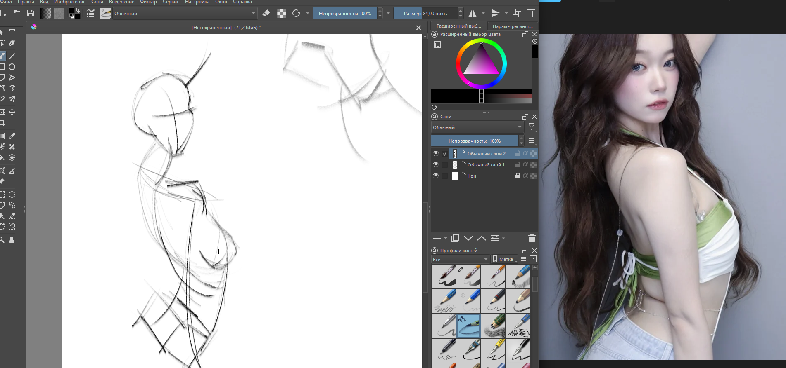Hide the layer Обычный слой 2
The image size is (786, 368).
pyautogui.click(x=436, y=153)
